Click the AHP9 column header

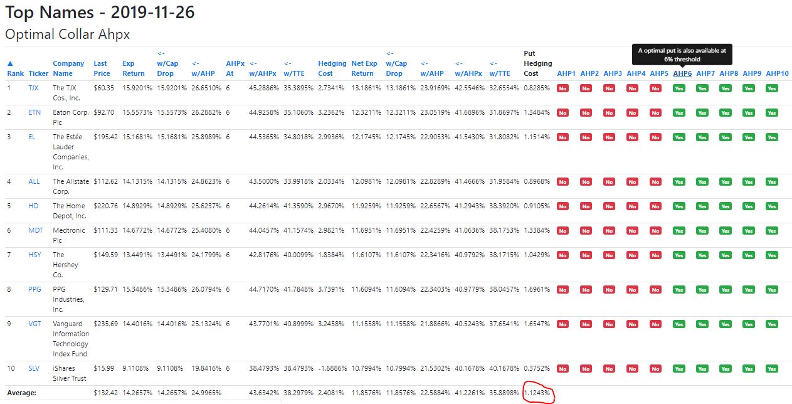pyautogui.click(x=752, y=73)
